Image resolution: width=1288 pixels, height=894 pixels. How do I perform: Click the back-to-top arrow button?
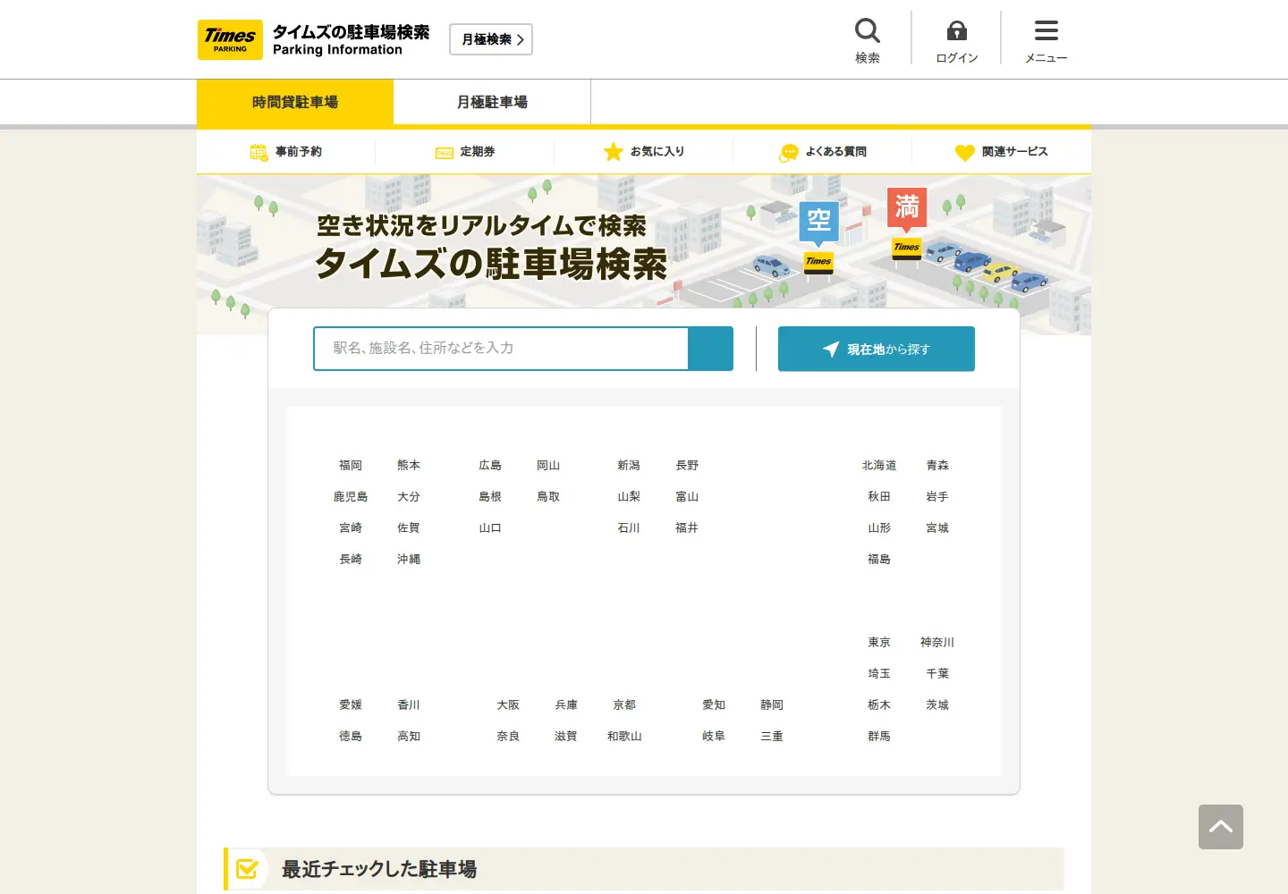[1221, 827]
